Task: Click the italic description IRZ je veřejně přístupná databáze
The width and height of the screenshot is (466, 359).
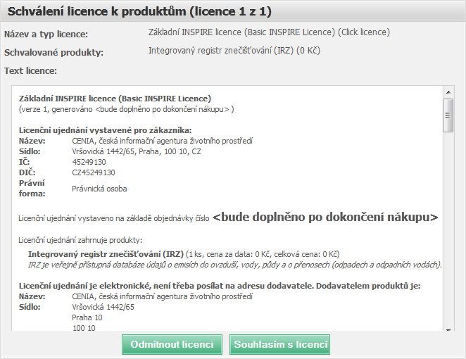Action: pos(235,265)
